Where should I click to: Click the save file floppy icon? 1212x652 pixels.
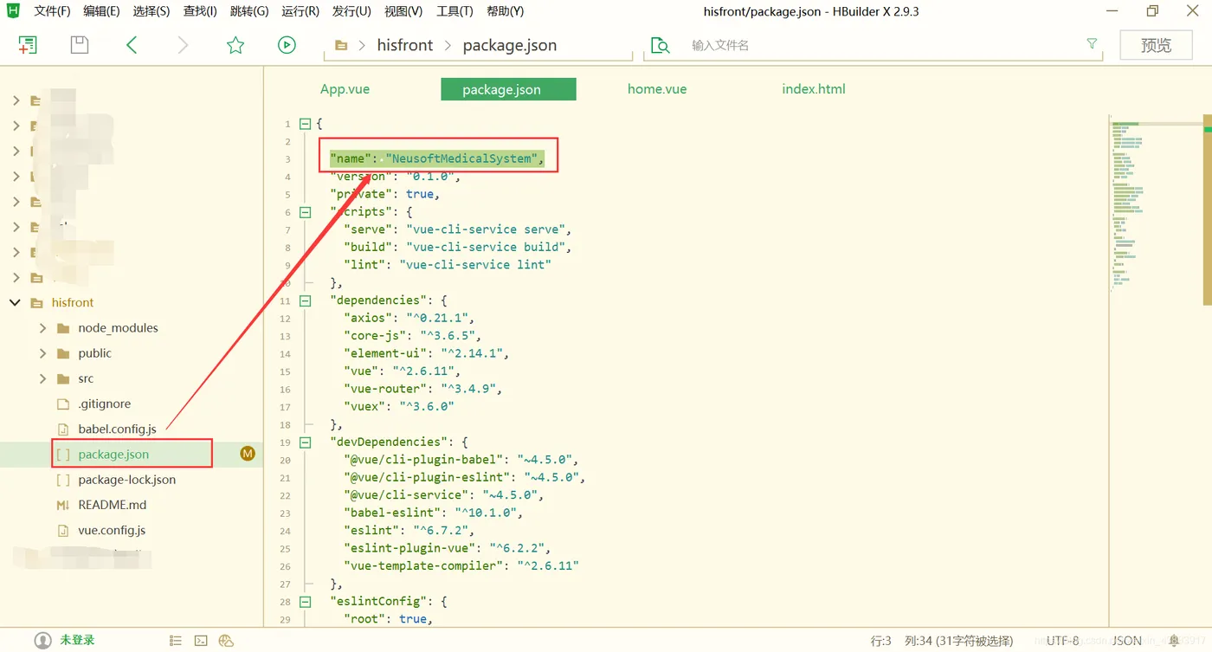(x=80, y=45)
